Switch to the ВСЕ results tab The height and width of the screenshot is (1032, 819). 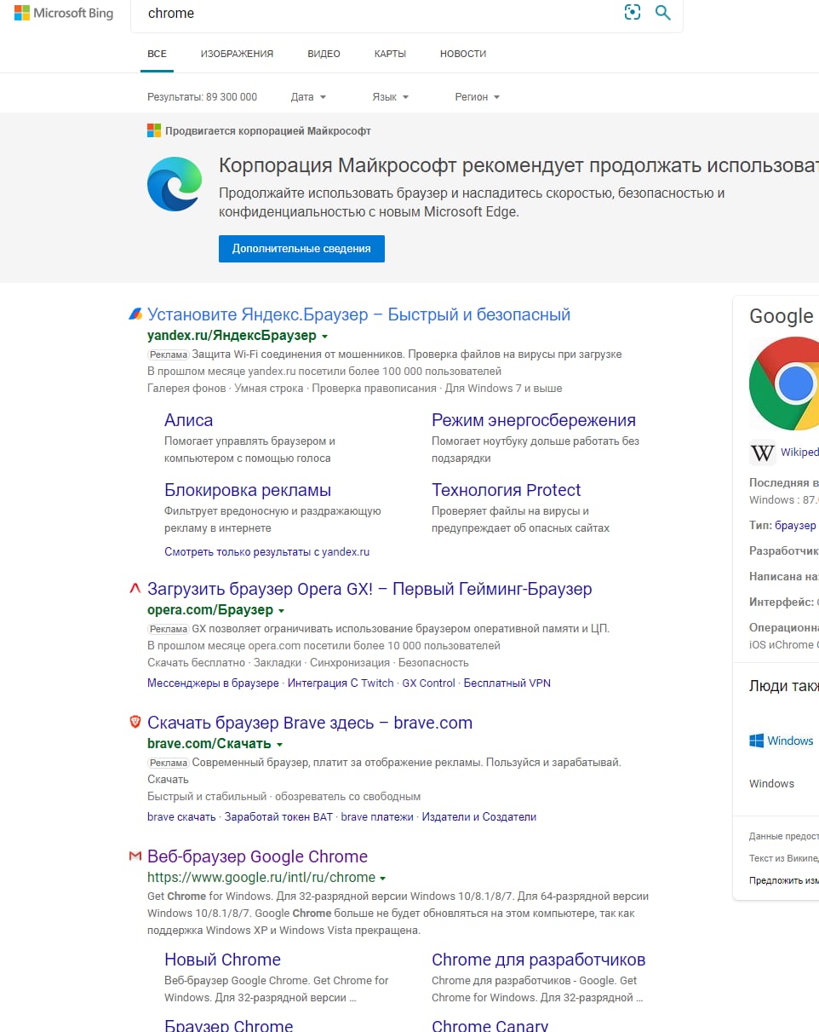157,54
